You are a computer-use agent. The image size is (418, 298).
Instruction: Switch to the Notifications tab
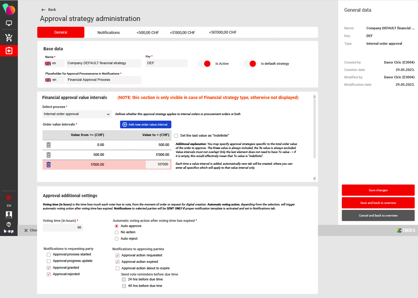(x=108, y=32)
